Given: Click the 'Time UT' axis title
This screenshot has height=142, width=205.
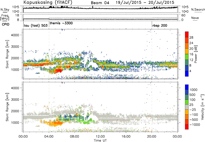Looking at the screenshot, I should [x=100, y=140].
